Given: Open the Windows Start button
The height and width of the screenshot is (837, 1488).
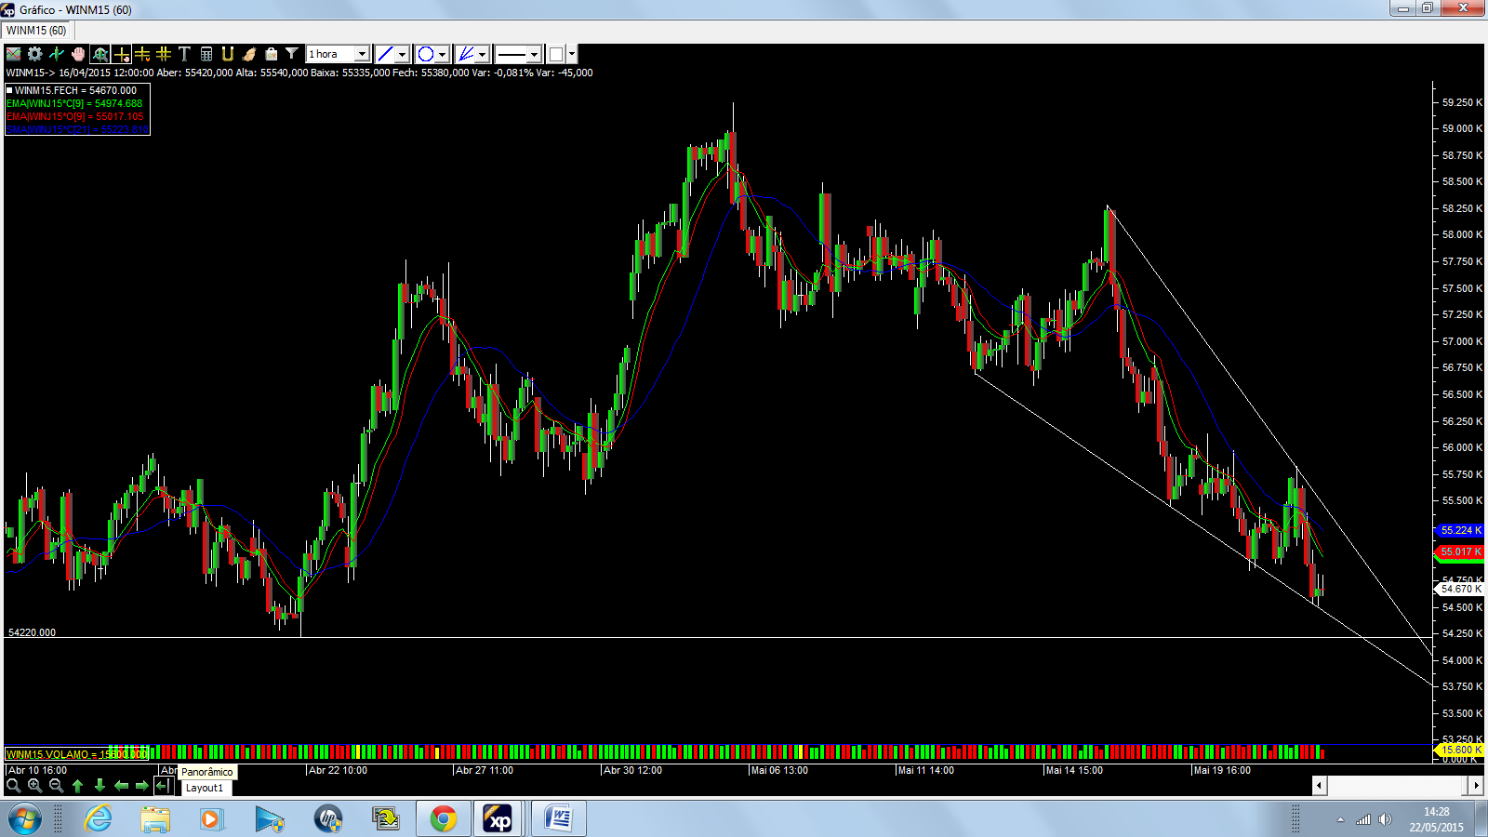Looking at the screenshot, I should 25,819.
